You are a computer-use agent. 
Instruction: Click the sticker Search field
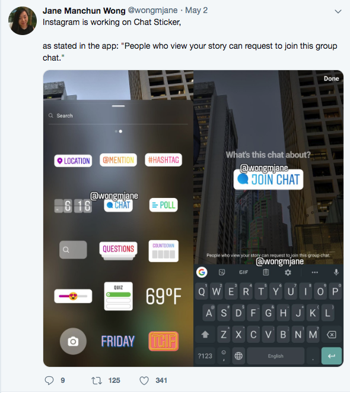click(118, 116)
